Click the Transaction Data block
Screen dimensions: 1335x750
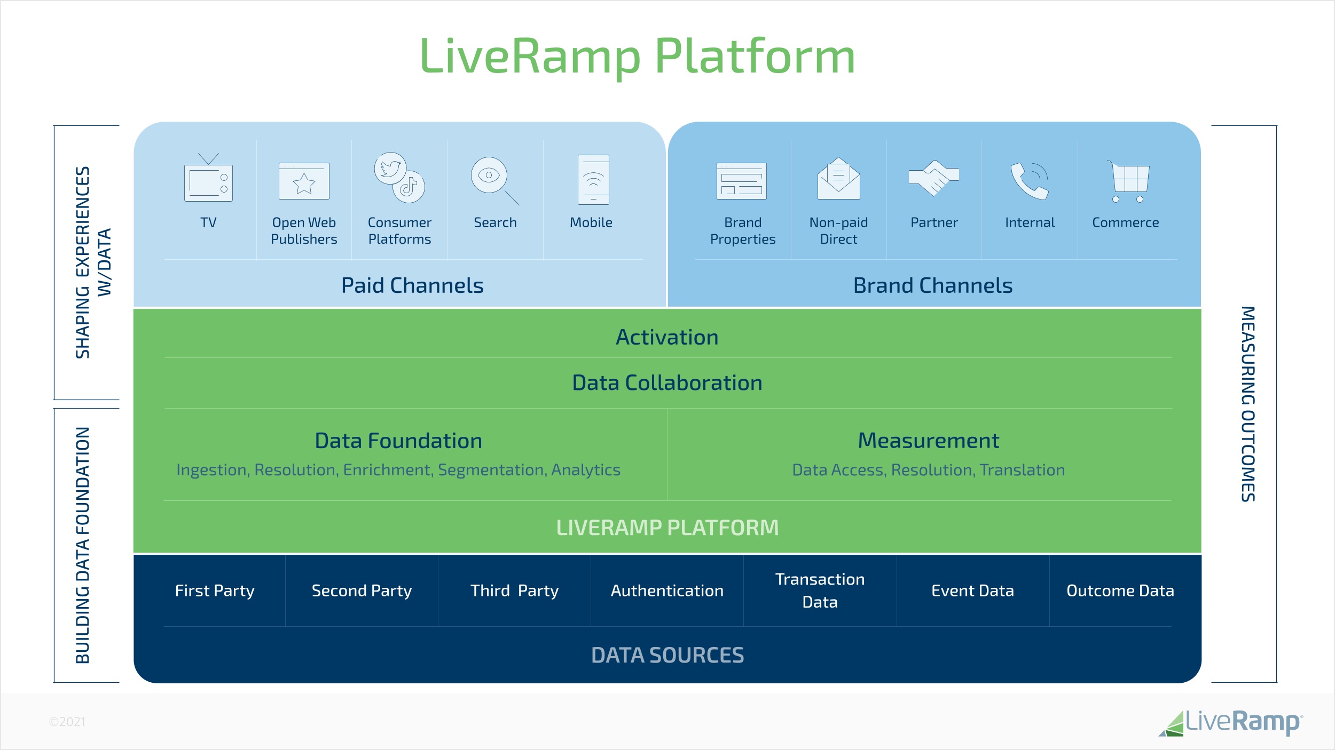(820, 591)
